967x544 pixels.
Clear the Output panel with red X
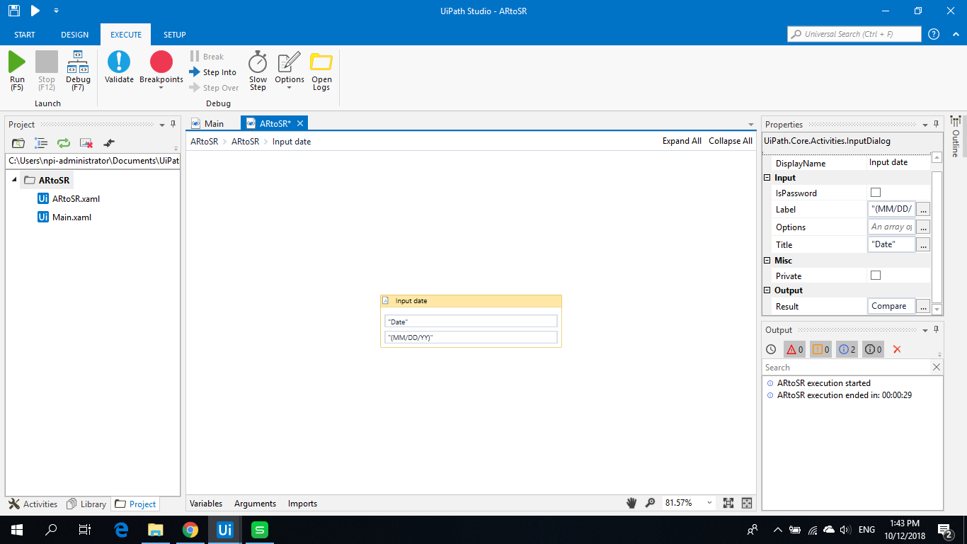pyautogui.click(x=897, y=349)
